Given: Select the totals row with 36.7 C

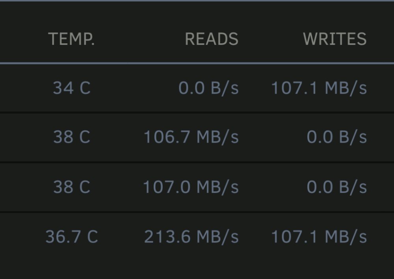Looking at the screenshot, I should [x=197, y=237].
